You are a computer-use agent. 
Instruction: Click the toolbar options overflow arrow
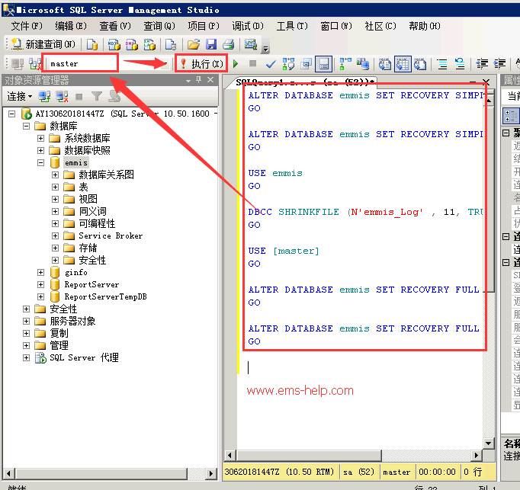tap(265, 49)
